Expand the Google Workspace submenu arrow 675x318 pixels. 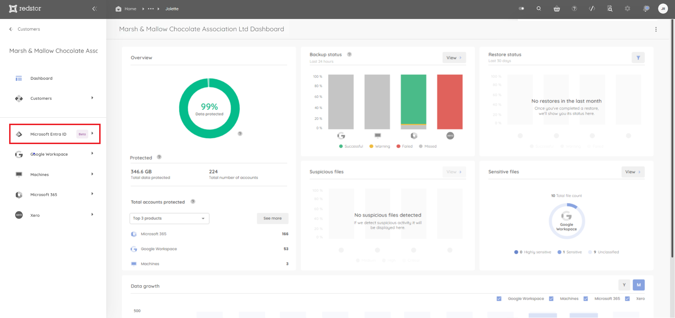(92, 153)
